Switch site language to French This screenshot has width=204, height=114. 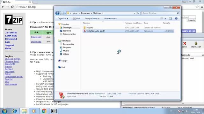coord(8,66)
